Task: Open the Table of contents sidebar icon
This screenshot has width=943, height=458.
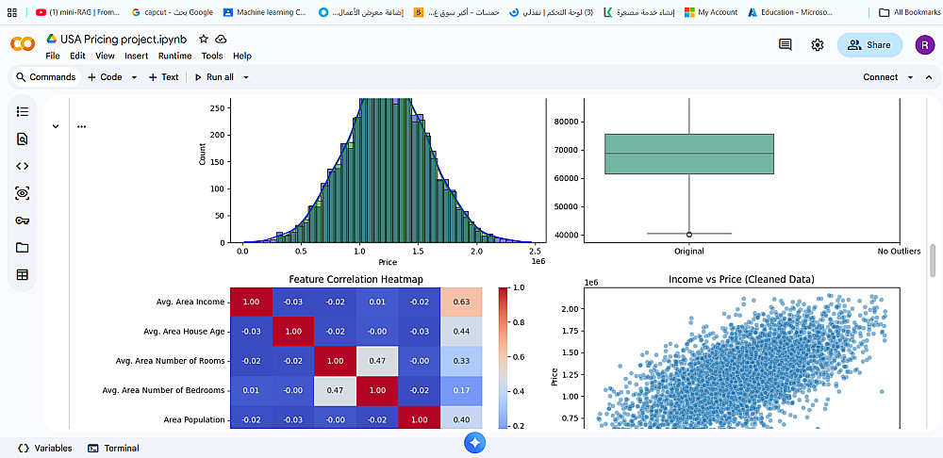Action: [x=23, y=111]
